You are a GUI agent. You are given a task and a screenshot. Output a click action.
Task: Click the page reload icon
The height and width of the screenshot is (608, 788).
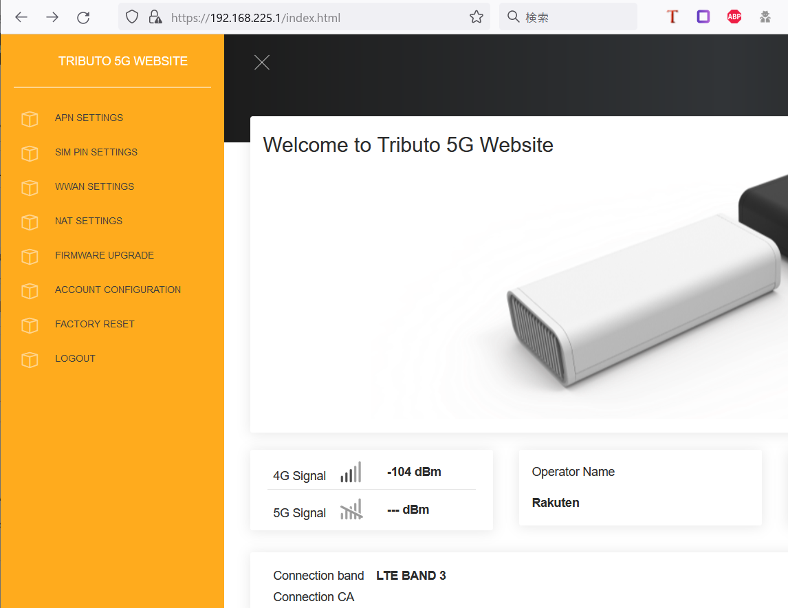pos(83,17)
